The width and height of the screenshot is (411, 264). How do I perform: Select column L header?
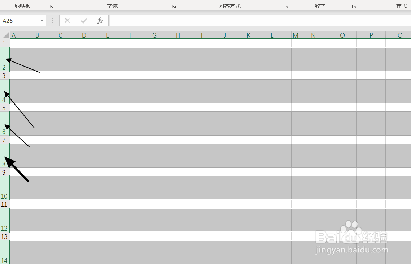pyautogui.click(x=272, y=35)
